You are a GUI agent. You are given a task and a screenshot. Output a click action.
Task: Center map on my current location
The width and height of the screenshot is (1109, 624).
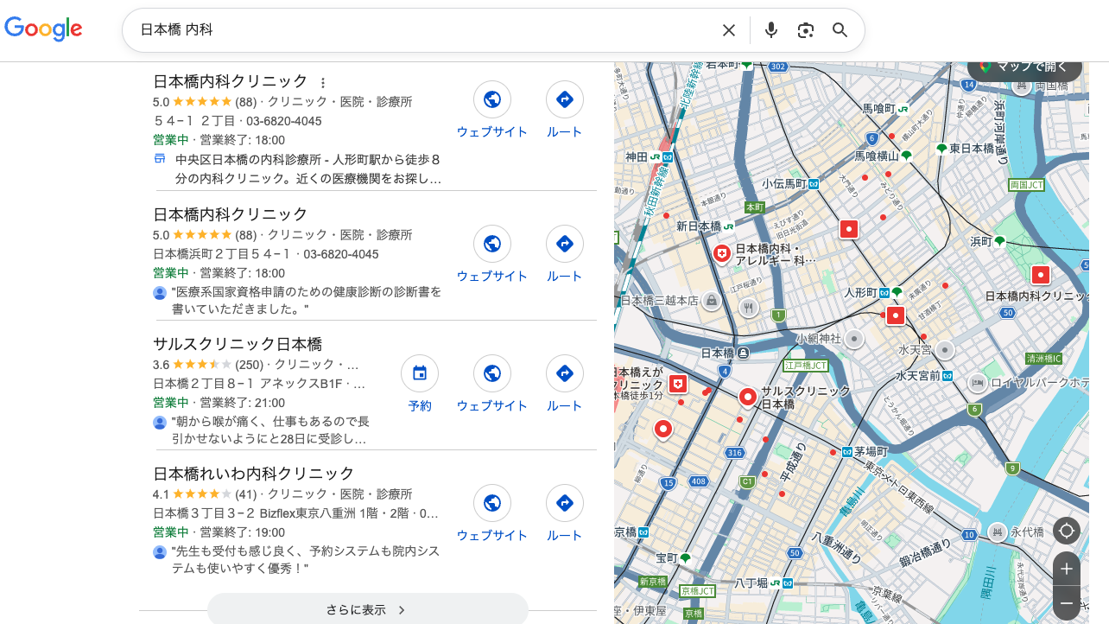(1067, 530)
